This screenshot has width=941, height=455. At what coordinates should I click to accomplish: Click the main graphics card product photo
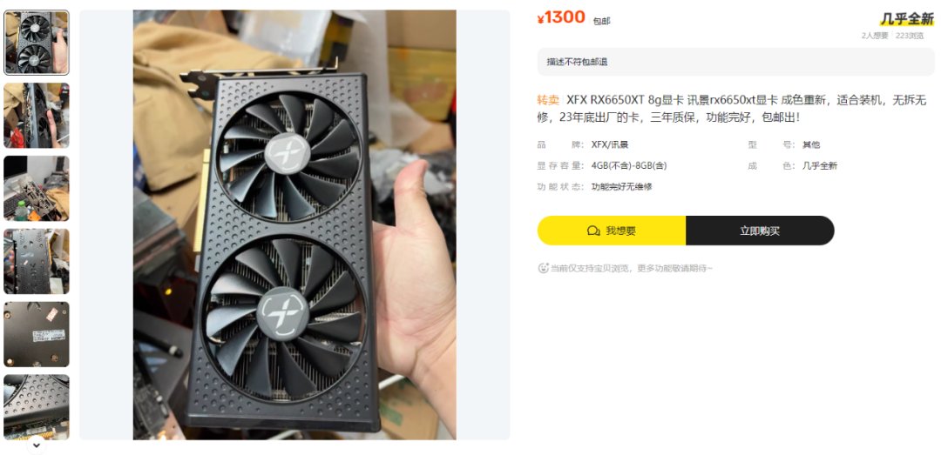pos(294,224)
